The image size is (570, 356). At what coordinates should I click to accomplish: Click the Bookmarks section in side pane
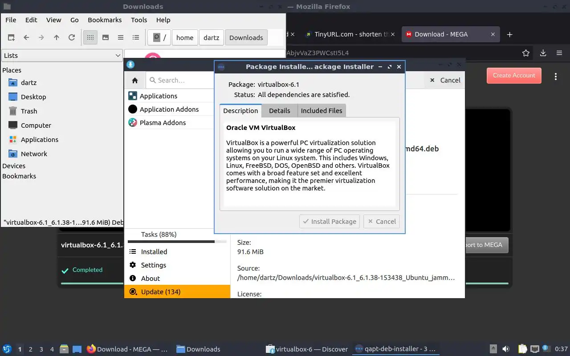19,176
